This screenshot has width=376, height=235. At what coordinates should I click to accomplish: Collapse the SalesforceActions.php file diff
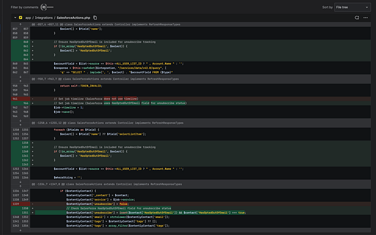click(x=15, y=18)
